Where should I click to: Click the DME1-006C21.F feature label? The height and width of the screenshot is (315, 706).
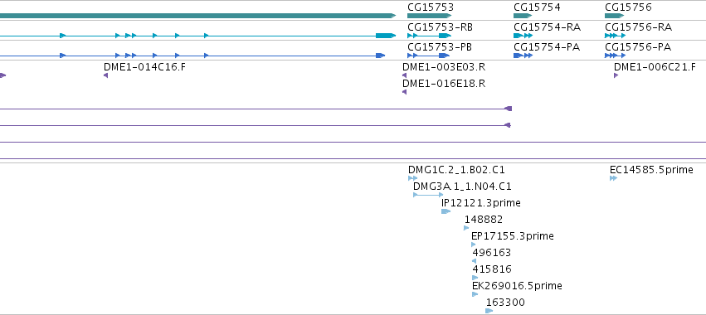[655, 66]
